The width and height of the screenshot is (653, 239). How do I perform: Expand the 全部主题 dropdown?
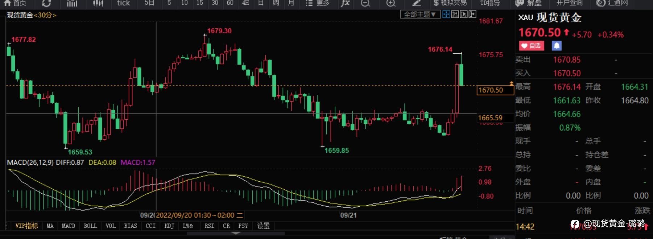[x=420, y=15]
